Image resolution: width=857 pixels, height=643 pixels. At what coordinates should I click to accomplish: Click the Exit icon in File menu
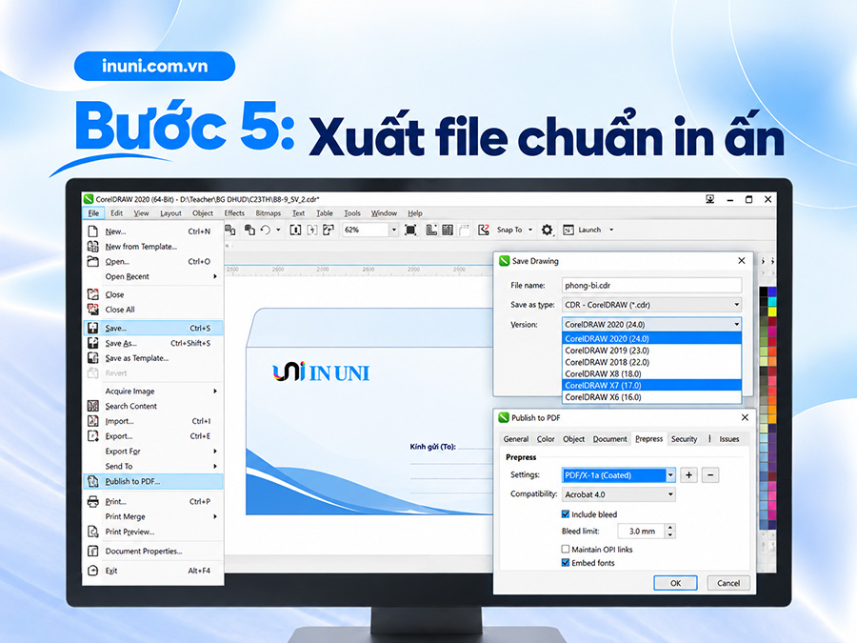[93, 571]
